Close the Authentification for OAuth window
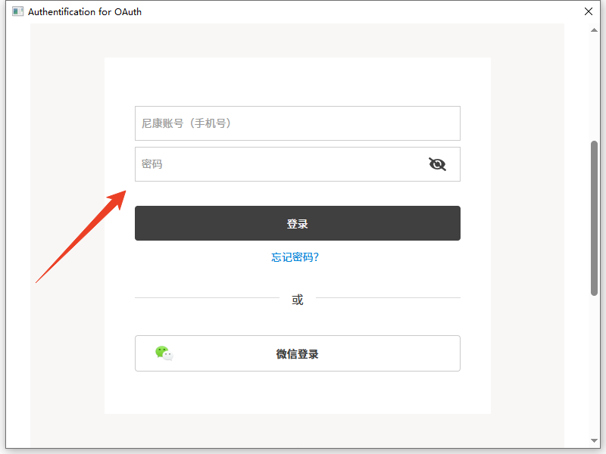This screenshot has width=606, height=454. coord(589,11)
